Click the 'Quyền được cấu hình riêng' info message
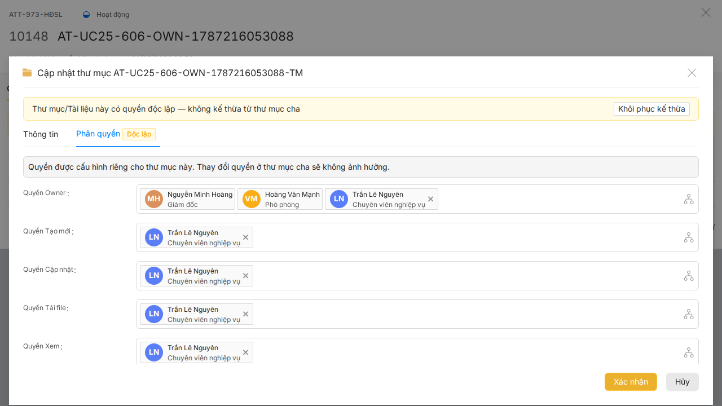Screen dimensions: 722x406 209,167
